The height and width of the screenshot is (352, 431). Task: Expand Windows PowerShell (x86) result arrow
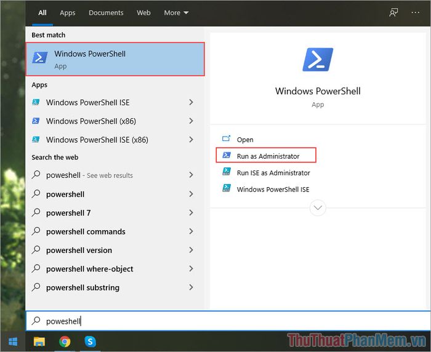click(191, 121)
